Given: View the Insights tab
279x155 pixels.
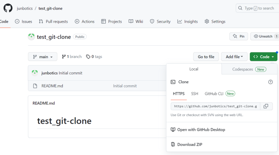Looking at the screenshot, I should coord(188,22).
